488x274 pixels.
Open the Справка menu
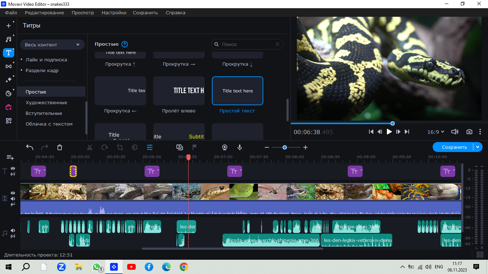pyautogui.click(x=175, y=12)
